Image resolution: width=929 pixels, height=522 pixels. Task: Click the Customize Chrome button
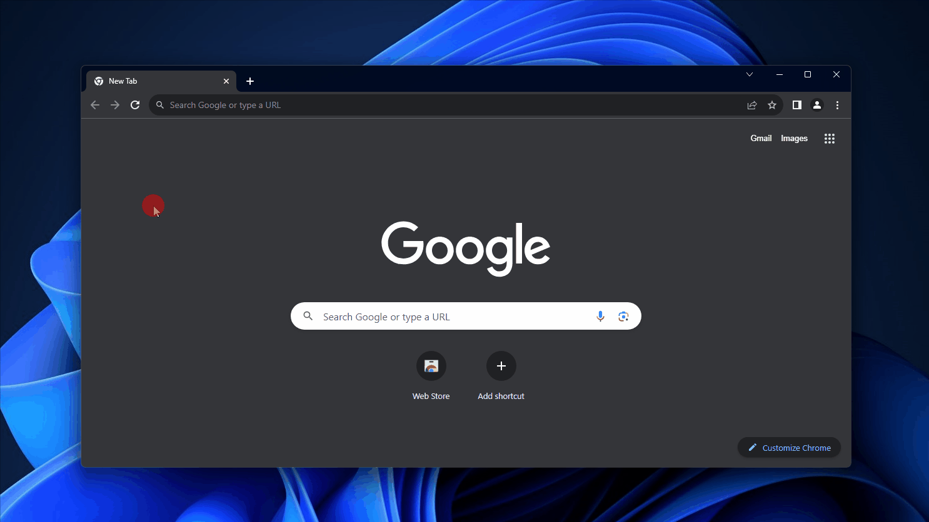coord(789,448)
